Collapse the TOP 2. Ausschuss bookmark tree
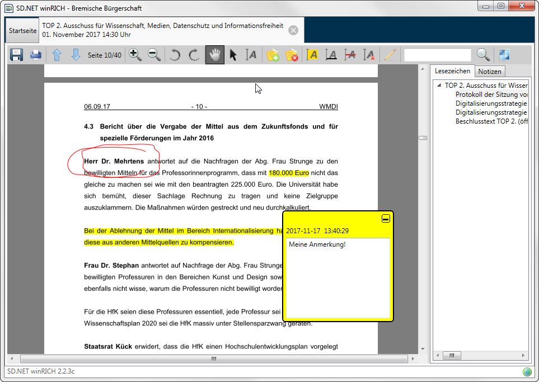Image resolution: width=539 pixels, height=382 pixels. [x=439, y=86]
